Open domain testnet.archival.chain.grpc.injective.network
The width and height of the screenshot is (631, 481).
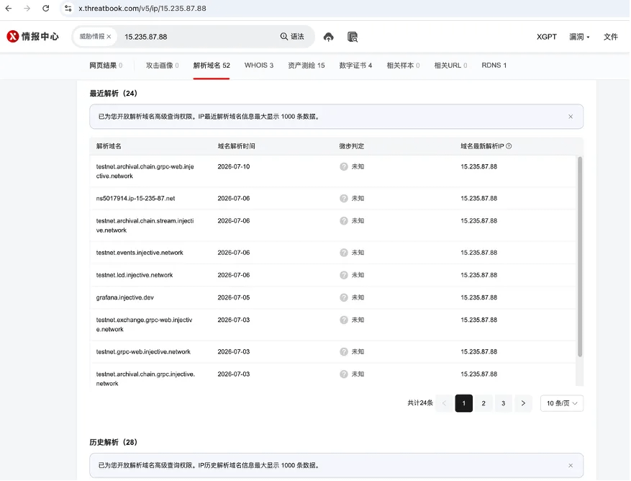145,379
